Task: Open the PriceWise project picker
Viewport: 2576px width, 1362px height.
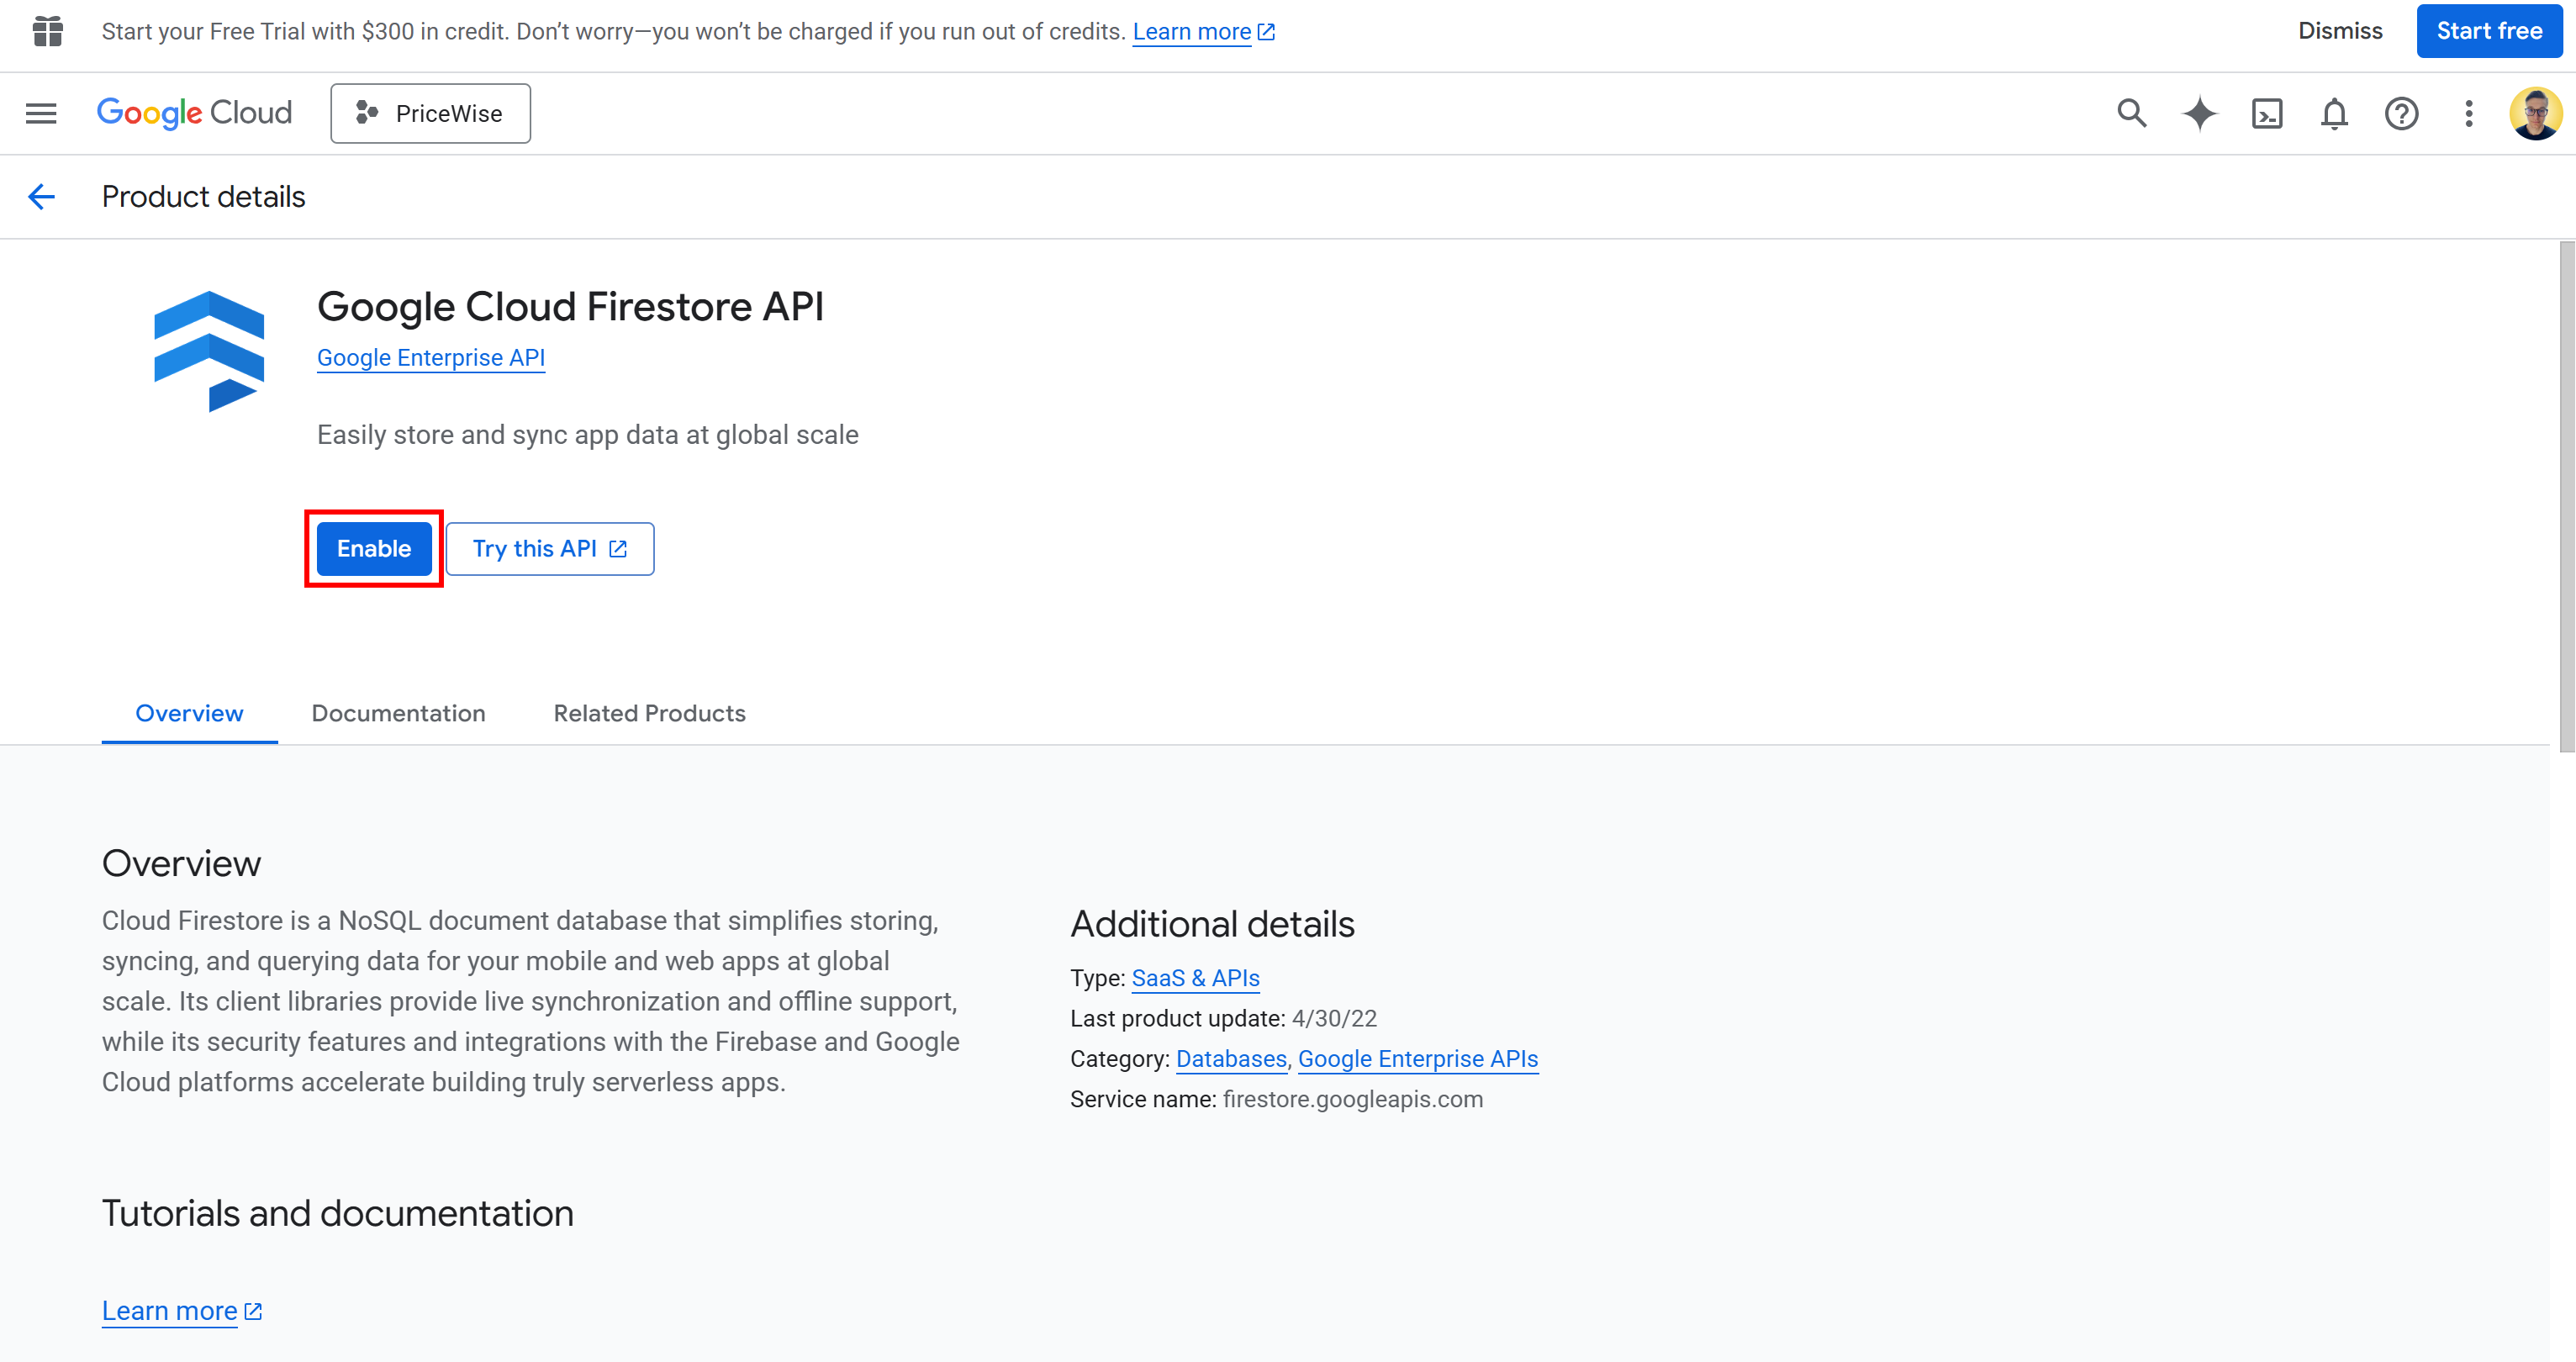Action: pos(430,113)
